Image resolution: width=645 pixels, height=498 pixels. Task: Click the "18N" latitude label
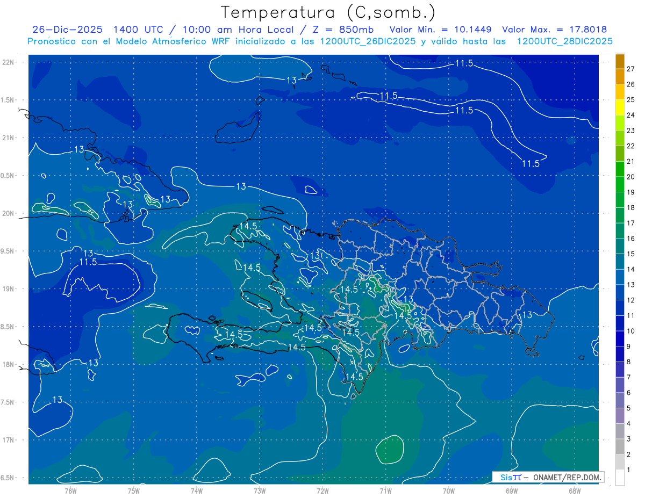pos(8,364)
